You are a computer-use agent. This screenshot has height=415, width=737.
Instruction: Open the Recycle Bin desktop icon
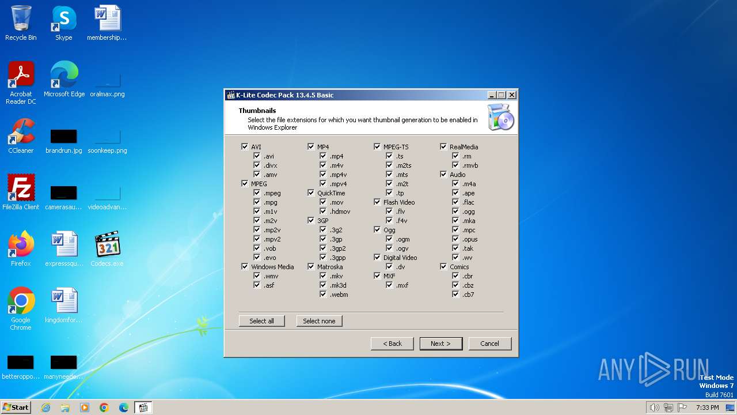(21, 23)
